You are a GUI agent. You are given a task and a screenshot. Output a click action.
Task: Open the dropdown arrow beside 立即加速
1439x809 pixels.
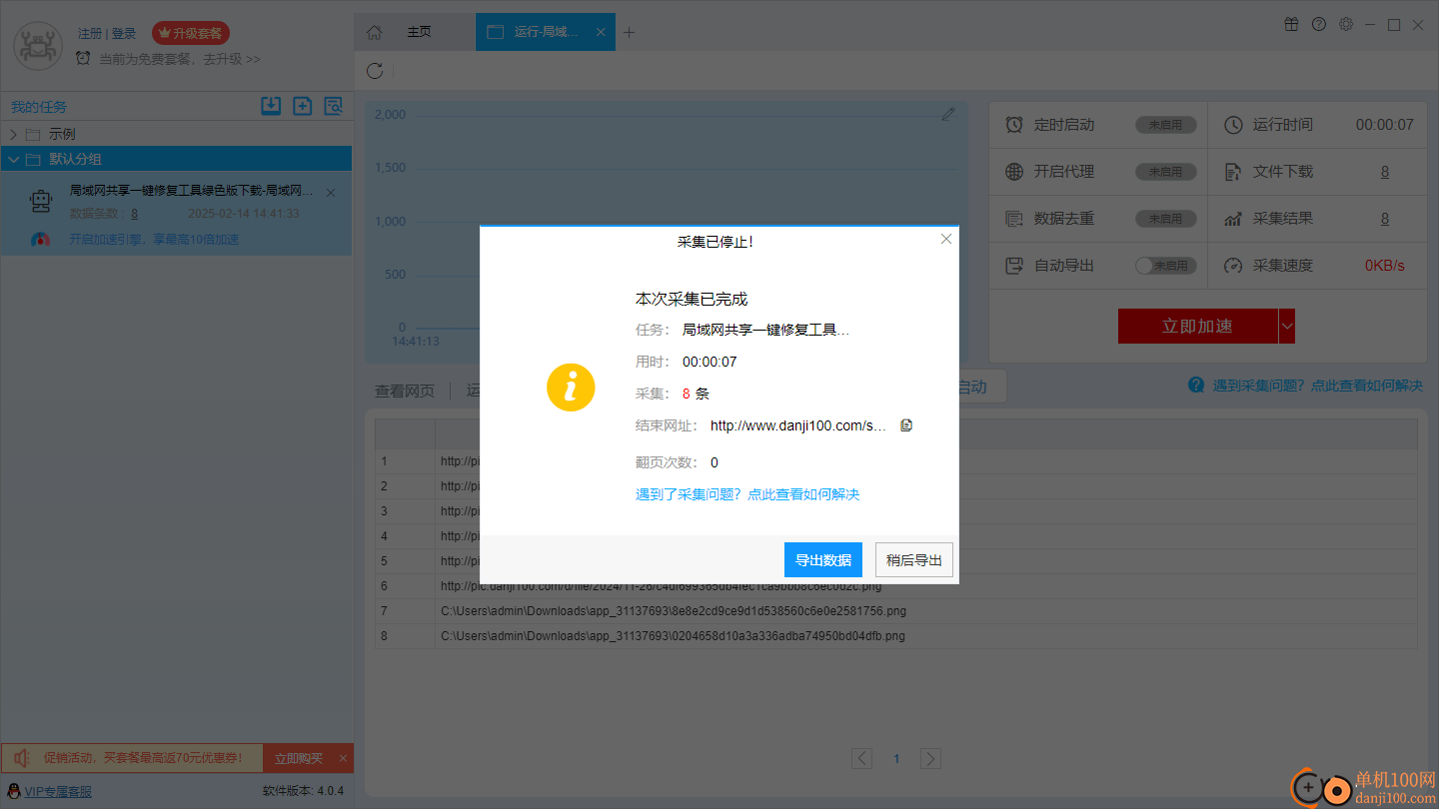tap(1287, 327)
